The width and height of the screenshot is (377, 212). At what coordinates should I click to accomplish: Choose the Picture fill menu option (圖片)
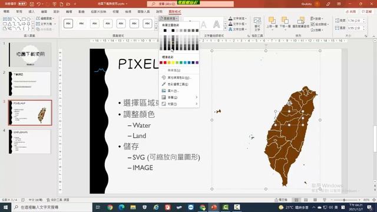point(179,91)
